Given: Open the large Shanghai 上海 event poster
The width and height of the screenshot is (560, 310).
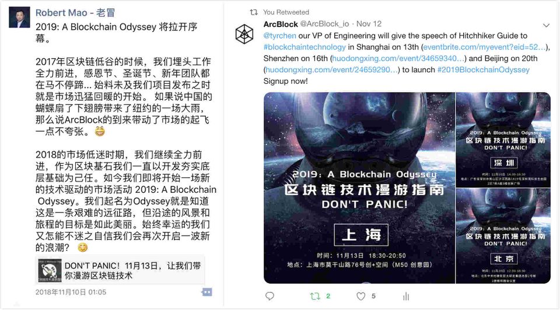Looking at the screenshot, I should [x=359, y=188].
